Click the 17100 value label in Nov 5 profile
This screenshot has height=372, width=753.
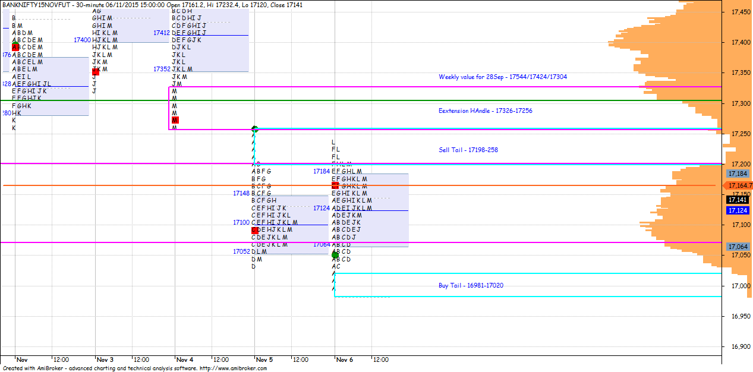pyautogui.click(x=241, y=222)
